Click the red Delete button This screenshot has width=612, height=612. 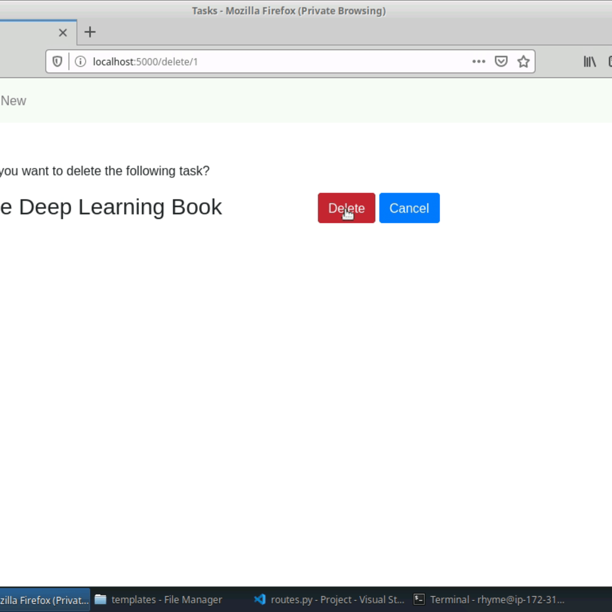coord(346,208)
